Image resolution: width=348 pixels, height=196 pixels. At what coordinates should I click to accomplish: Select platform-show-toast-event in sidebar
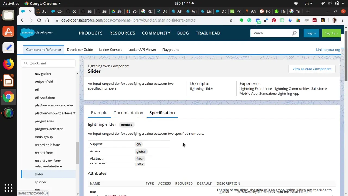(x=55, y=113)
